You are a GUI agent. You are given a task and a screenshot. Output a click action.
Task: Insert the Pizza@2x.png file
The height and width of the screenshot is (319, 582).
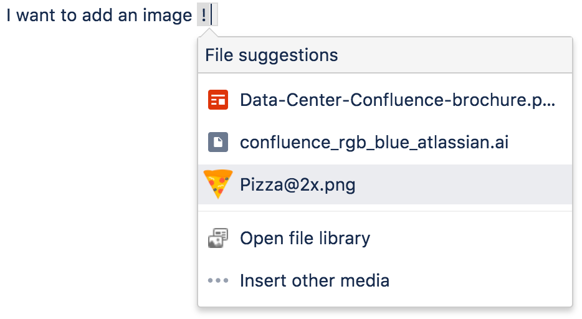pyautogui.click(x=385, y=184)
